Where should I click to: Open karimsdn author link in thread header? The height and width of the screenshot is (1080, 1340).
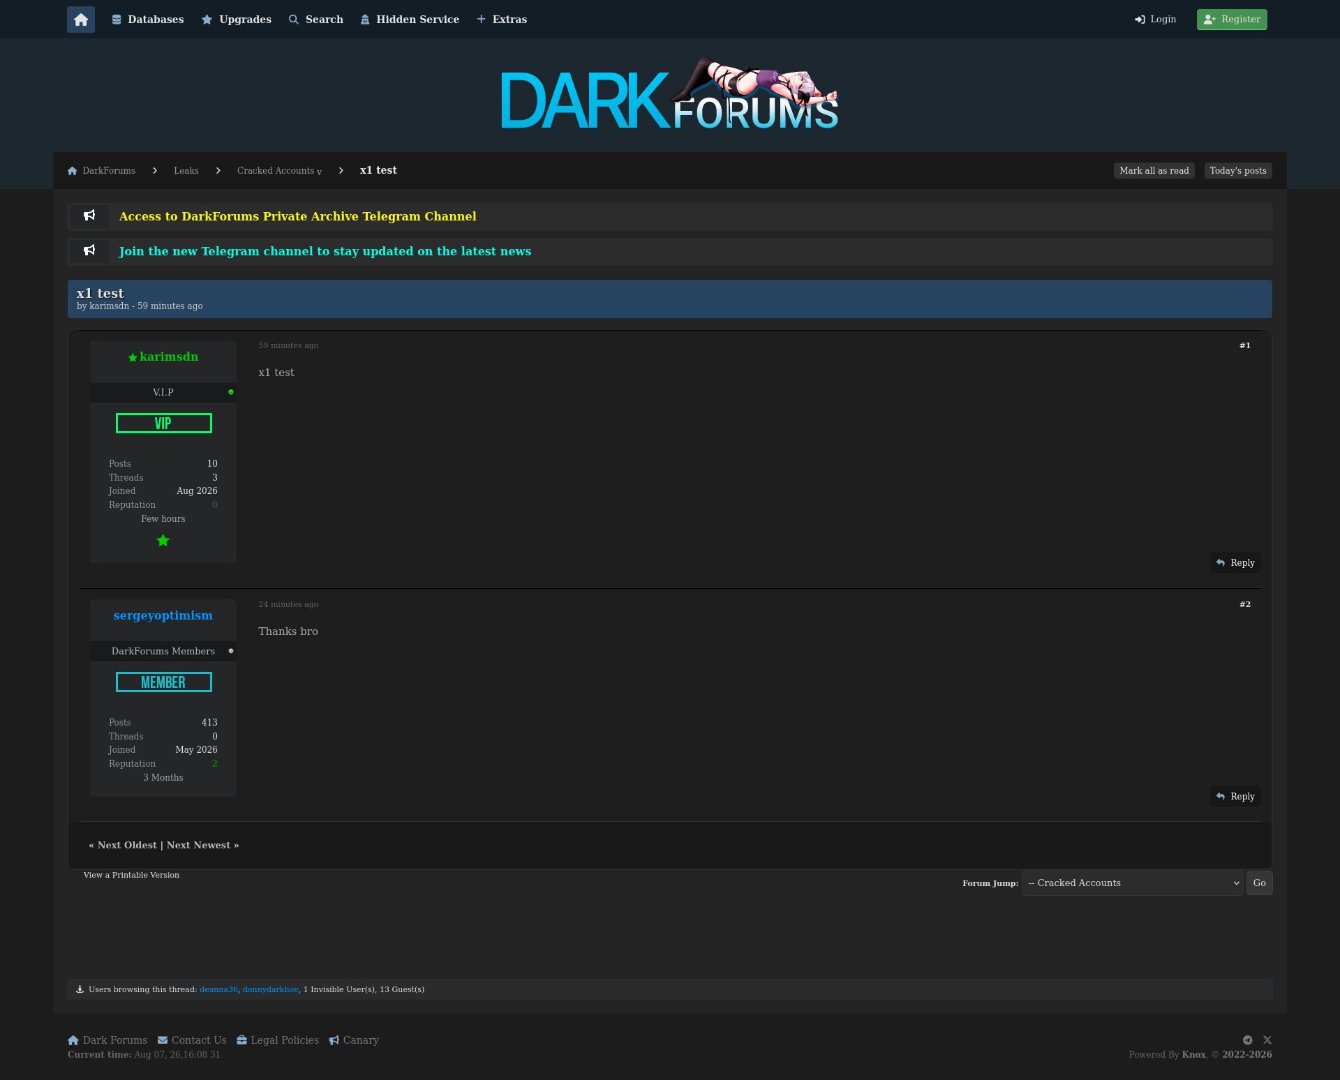pos(110,306)
